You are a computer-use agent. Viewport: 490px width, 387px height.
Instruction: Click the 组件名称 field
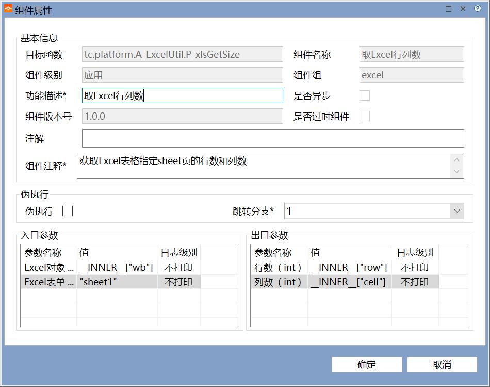[x=412, y=54]
